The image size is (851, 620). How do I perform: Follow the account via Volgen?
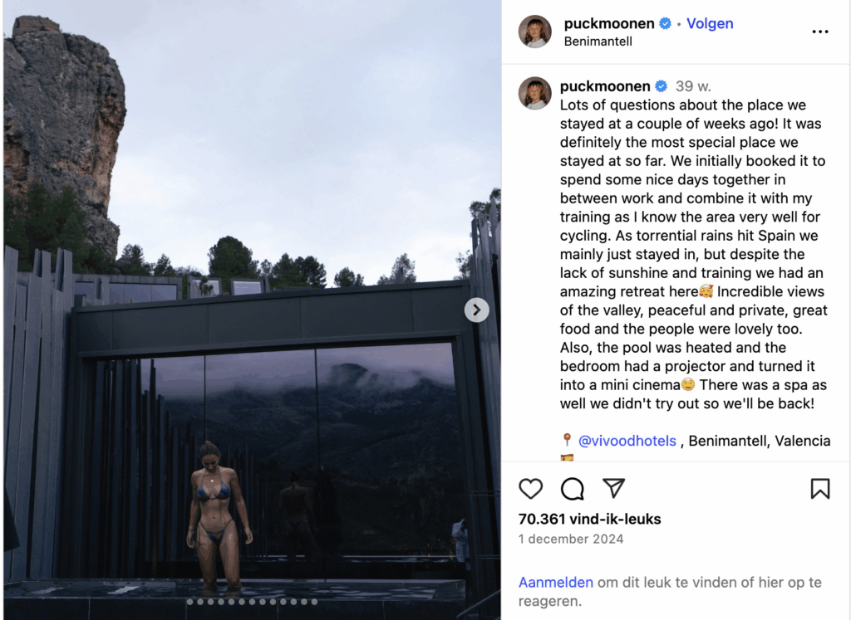710,24
